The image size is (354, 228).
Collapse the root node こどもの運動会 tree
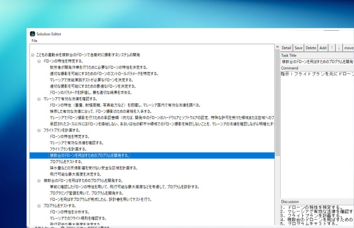click(x=32, y=55)
